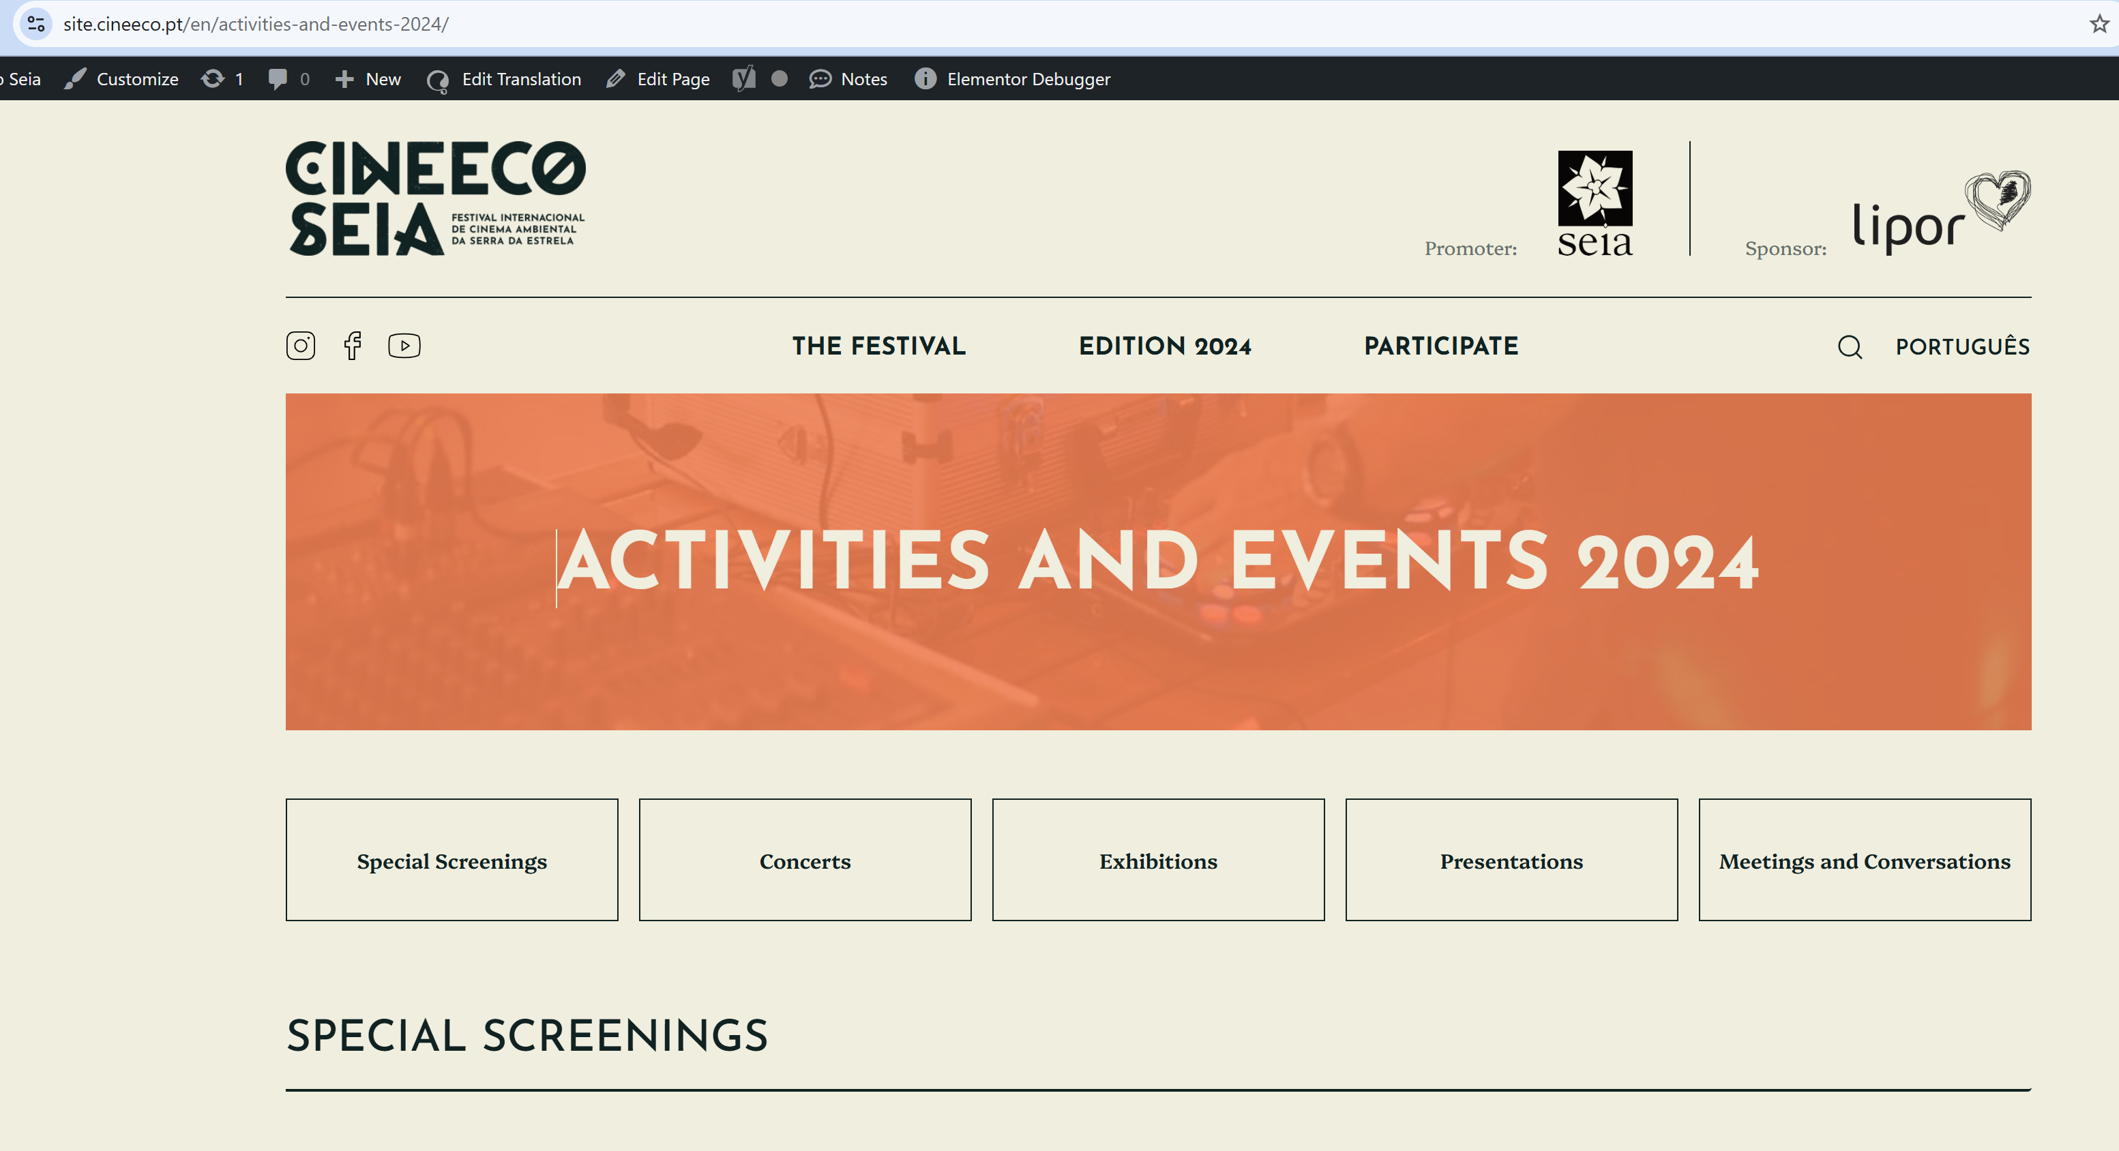
Task: Click the Elementor Debugger info icon
Action: (x=925, y=79)
